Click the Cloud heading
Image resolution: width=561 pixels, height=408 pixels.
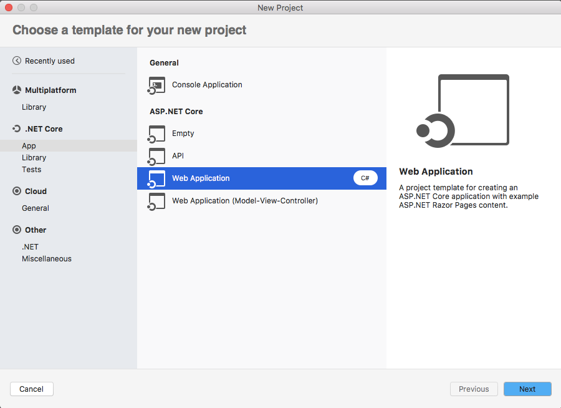(x=36, y=192)
